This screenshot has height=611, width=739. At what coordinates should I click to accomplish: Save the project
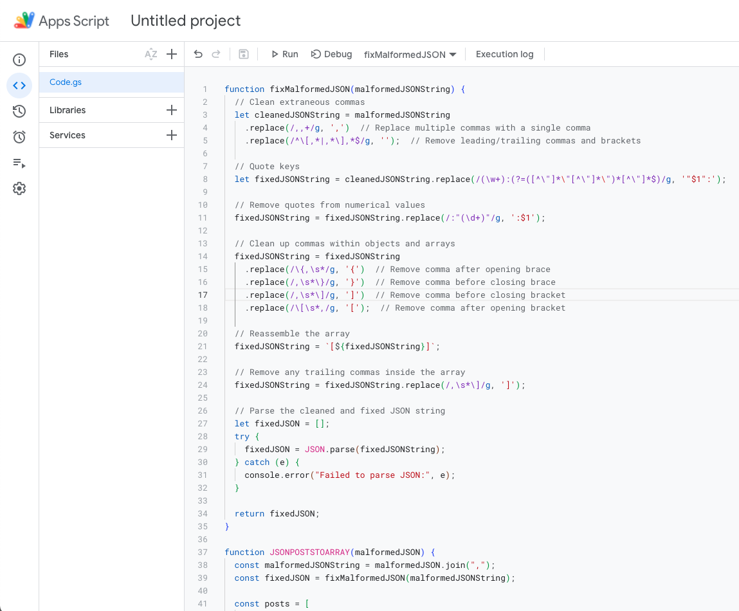pyautogui.click(x=243, y=54)
